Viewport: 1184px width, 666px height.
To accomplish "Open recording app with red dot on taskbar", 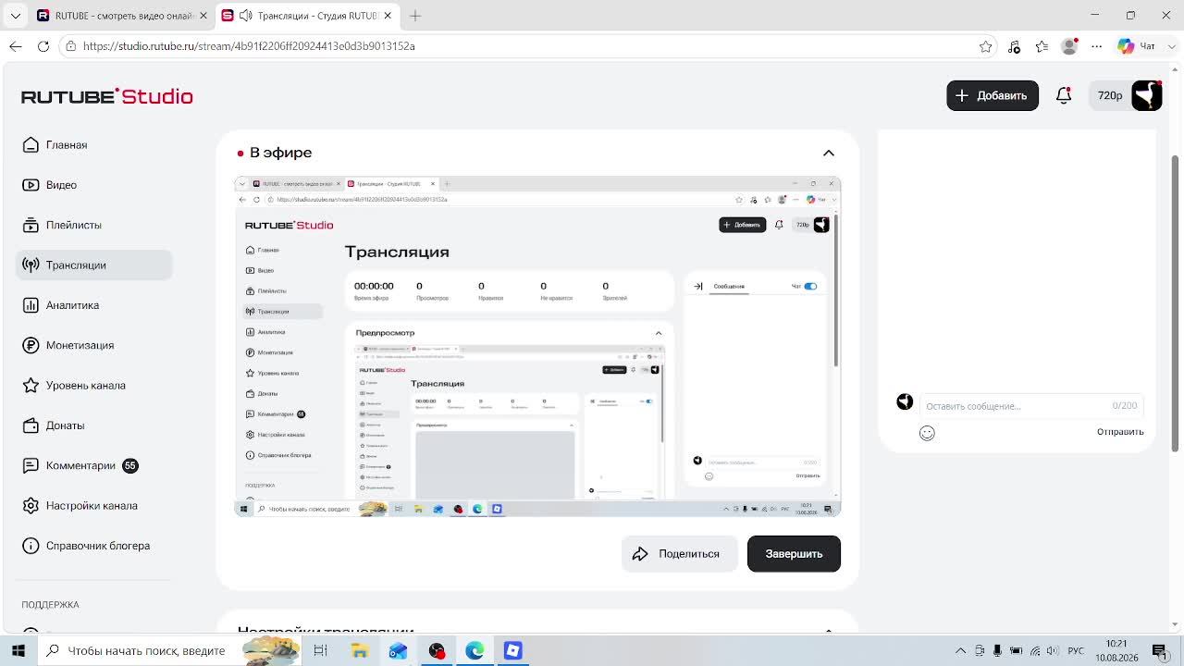I will pos(437,650).
